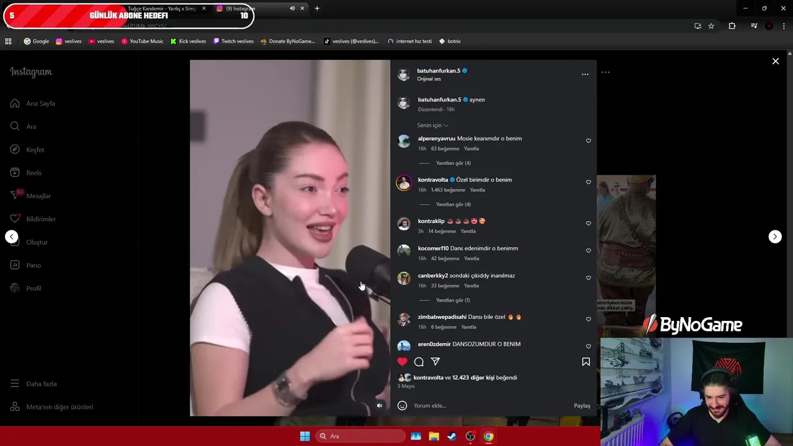Reply to kontraklip with Yanıtla

point(468,232)
